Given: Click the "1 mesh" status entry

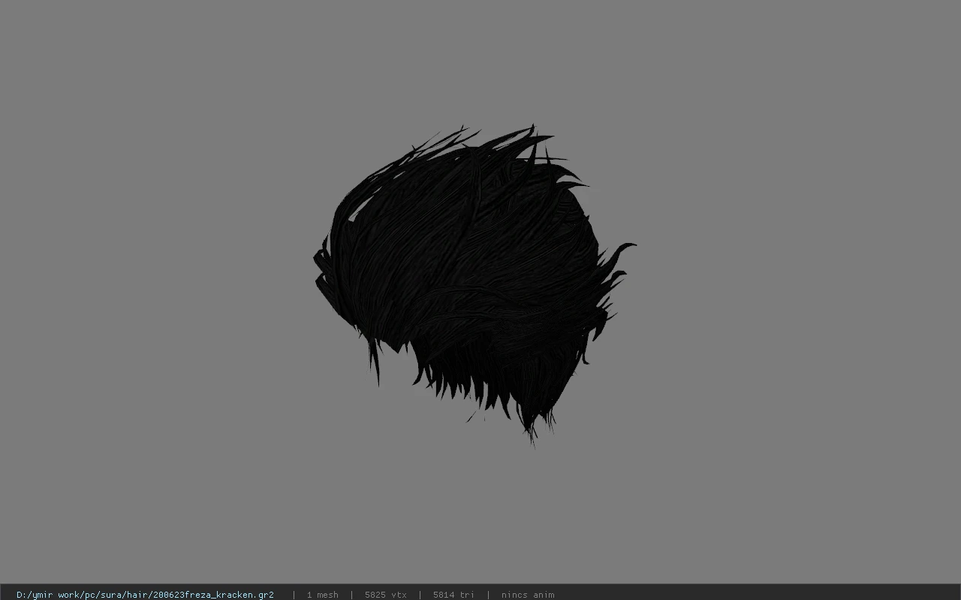Looking at the screenshot, I should (x=322, y=595).
